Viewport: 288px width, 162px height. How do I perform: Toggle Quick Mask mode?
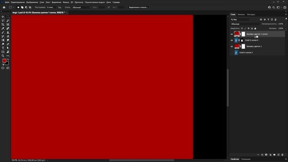pos(3,68)
